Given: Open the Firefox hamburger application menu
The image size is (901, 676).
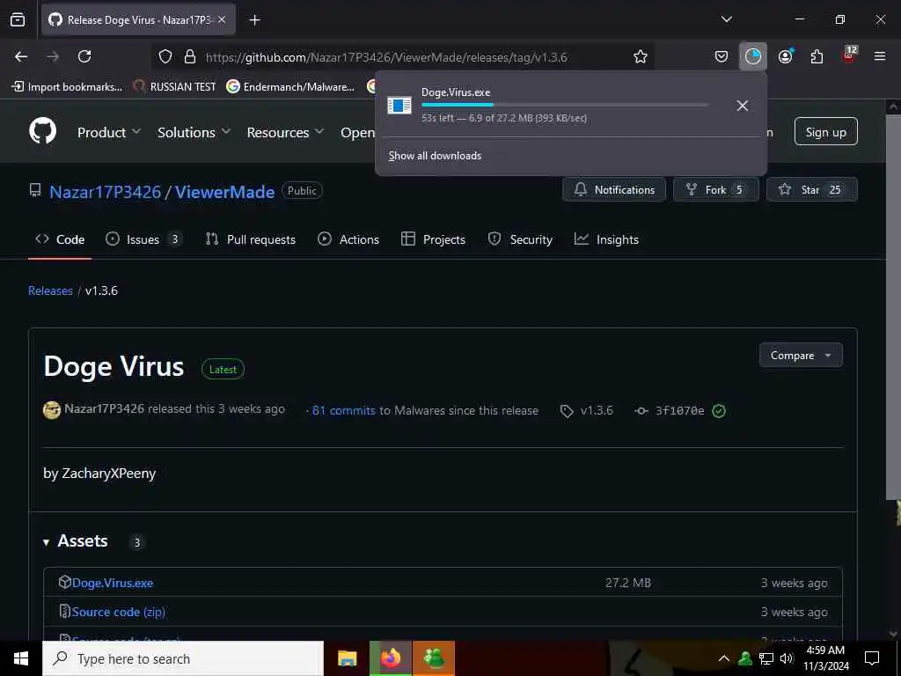Looking at the screenshot, I should (880, 56).
